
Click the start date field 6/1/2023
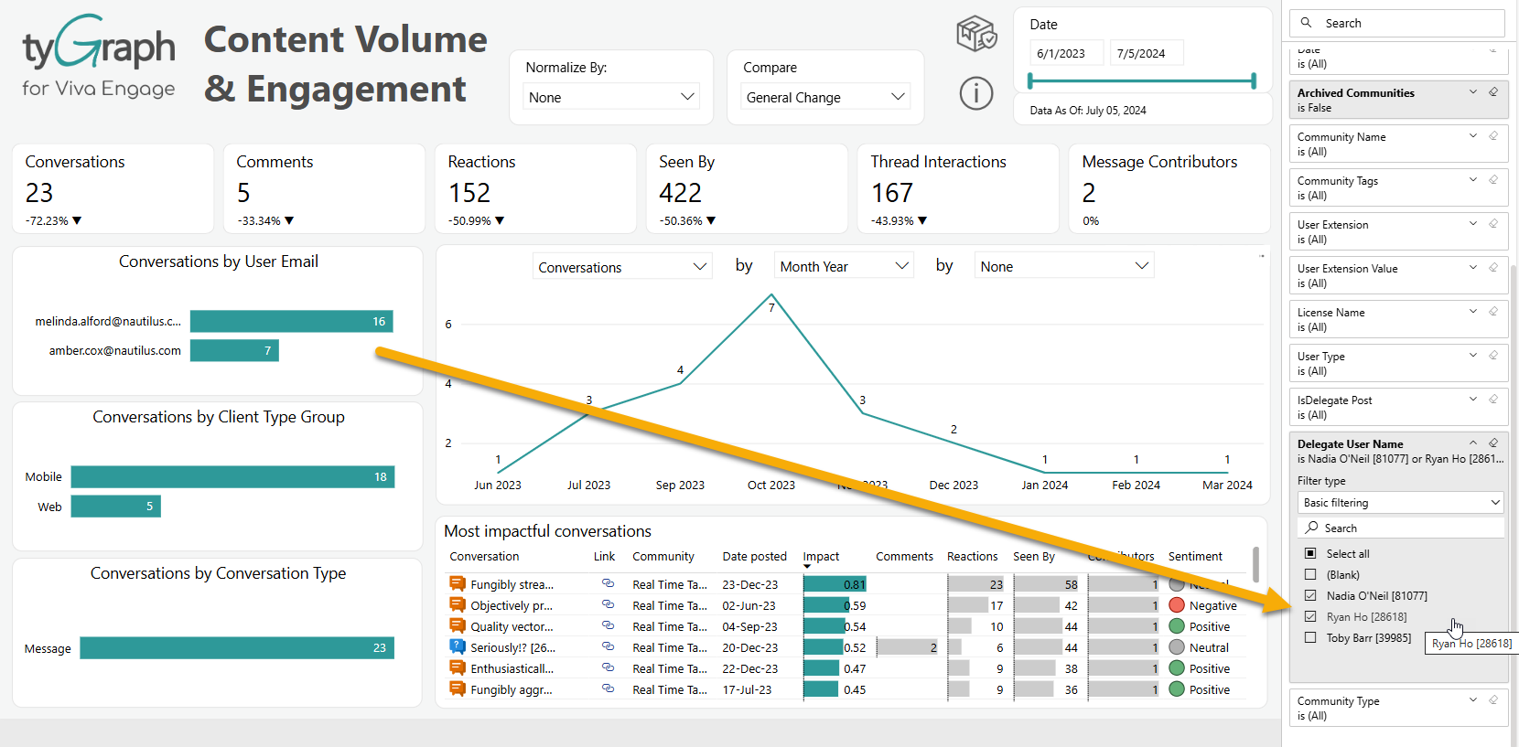pos(1065,53)
